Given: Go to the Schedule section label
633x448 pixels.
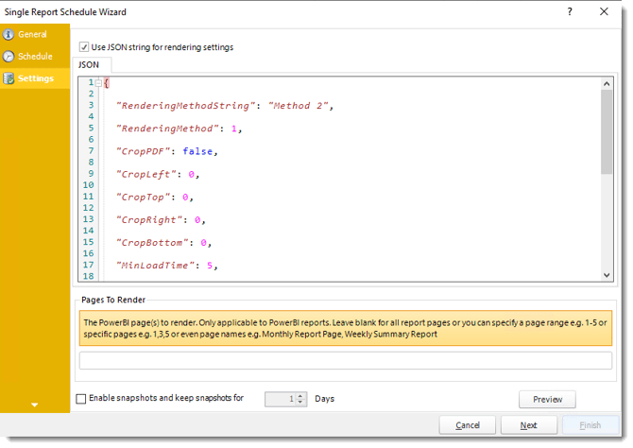Looking at the screenshot, I should (x=35, y=56).
